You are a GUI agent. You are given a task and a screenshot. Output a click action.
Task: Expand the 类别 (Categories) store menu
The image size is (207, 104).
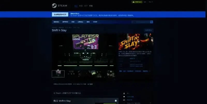click(x=73, y=22)
